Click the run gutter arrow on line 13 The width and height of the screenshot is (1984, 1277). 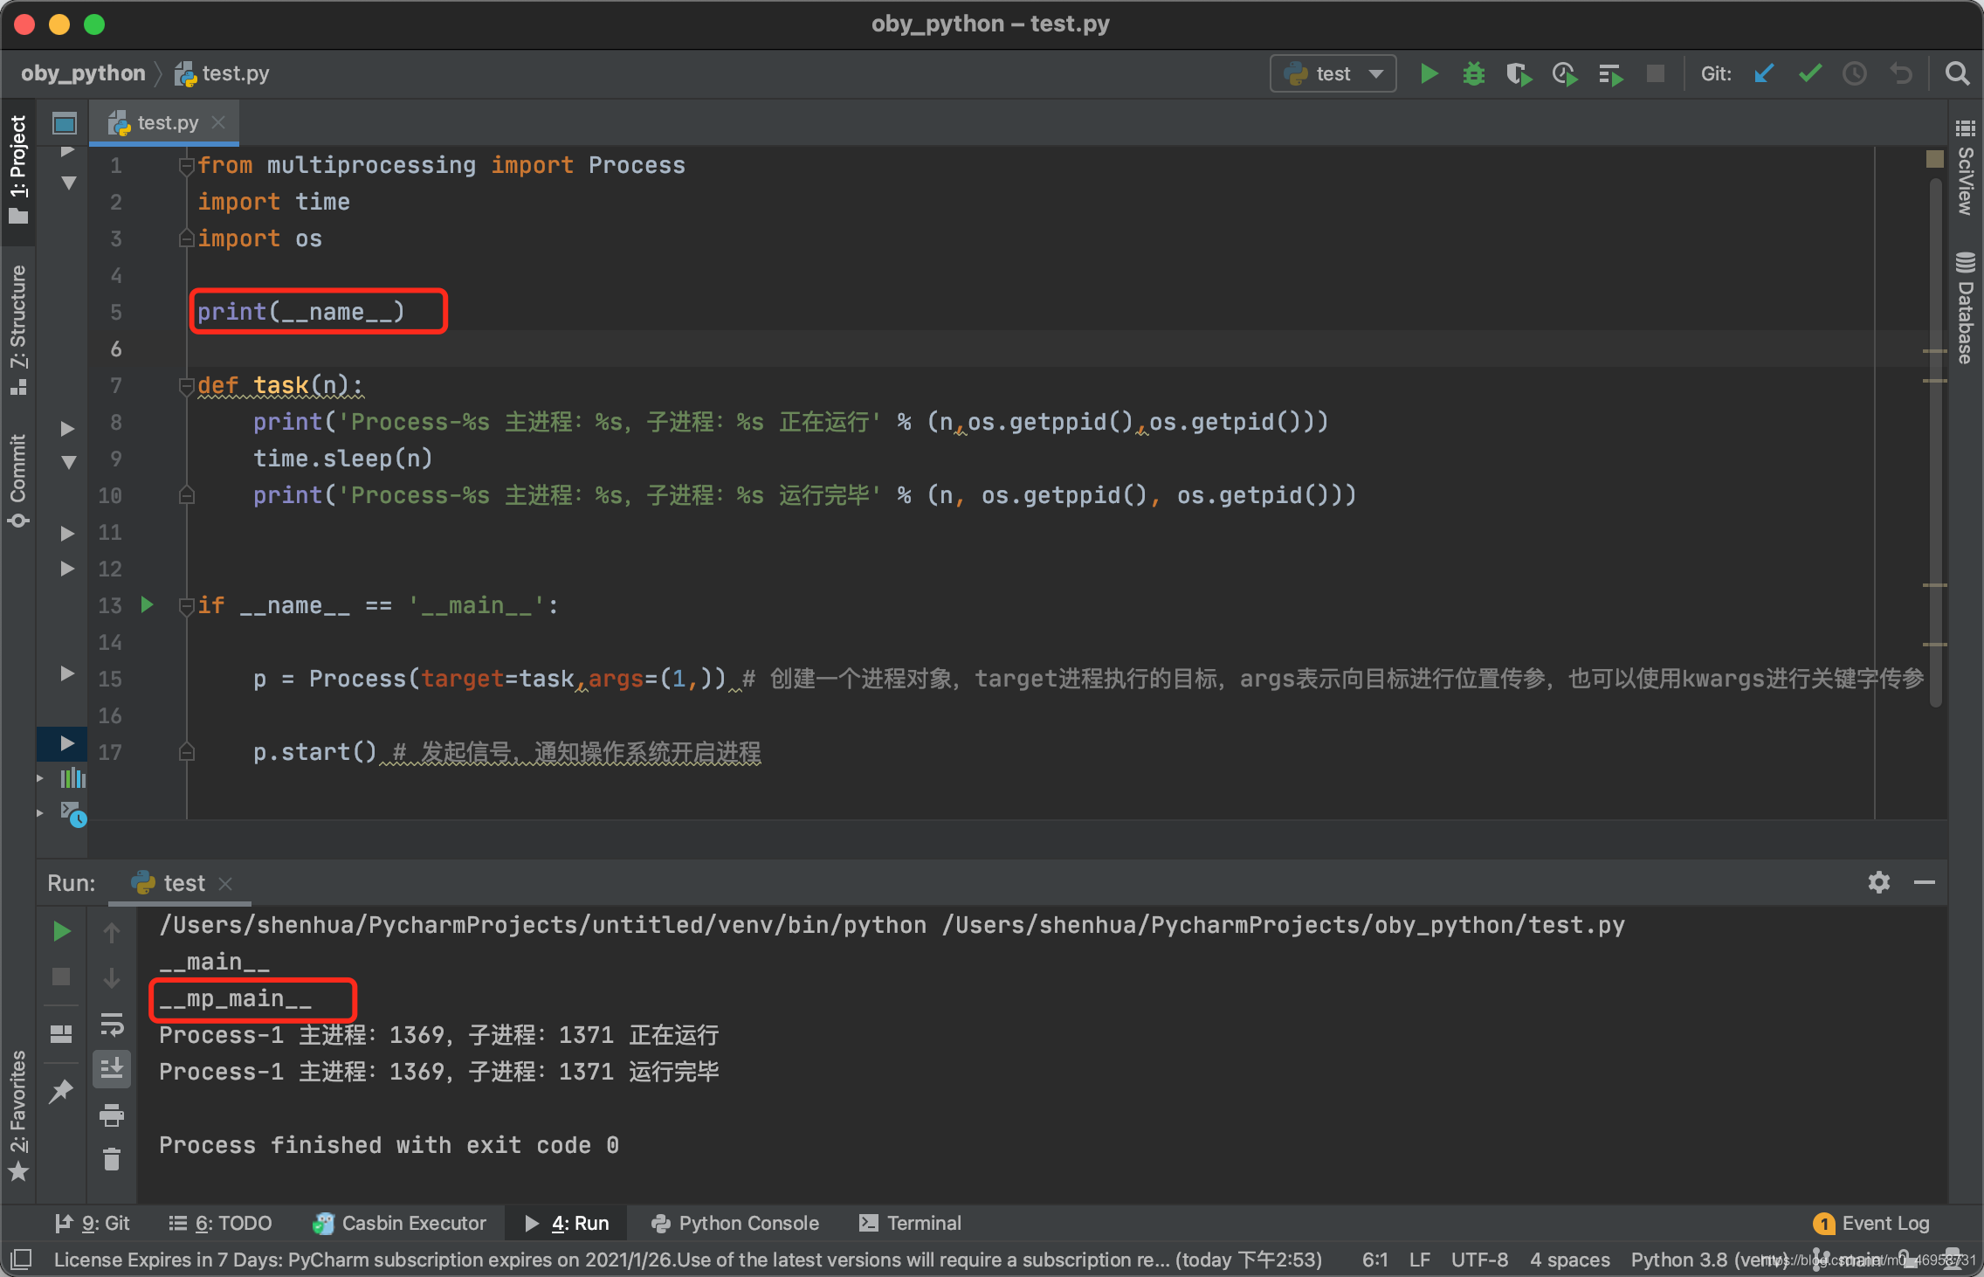click(147, 604)
